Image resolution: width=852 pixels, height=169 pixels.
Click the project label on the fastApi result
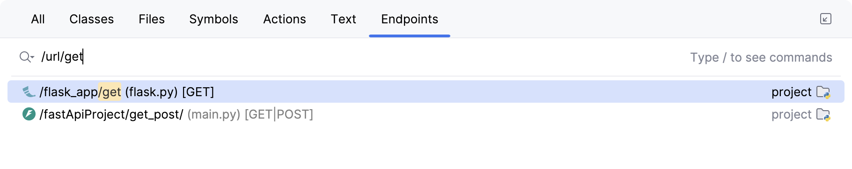click(x=792, y=115)
